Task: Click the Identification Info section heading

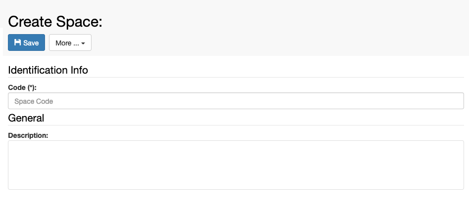Action: (48, 70)
